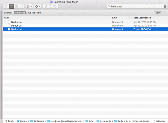Click document icon of the highlighted file
The image size is (168, 123).
tap(9, 29)
